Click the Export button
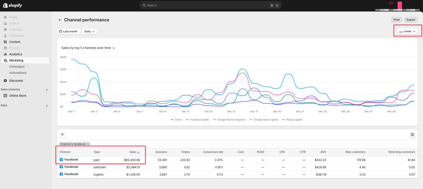 click(411, 20)
